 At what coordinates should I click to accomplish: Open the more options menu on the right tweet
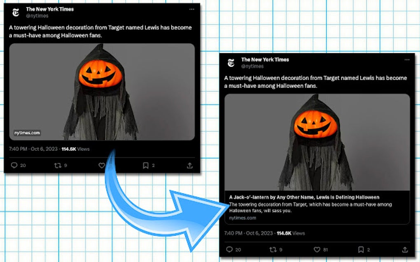[x=407, y=59]
